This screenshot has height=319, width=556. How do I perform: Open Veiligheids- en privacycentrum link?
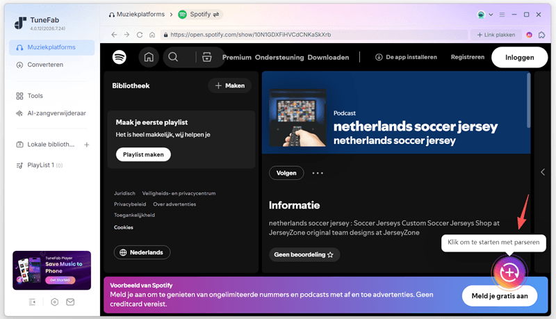(179, 193)
